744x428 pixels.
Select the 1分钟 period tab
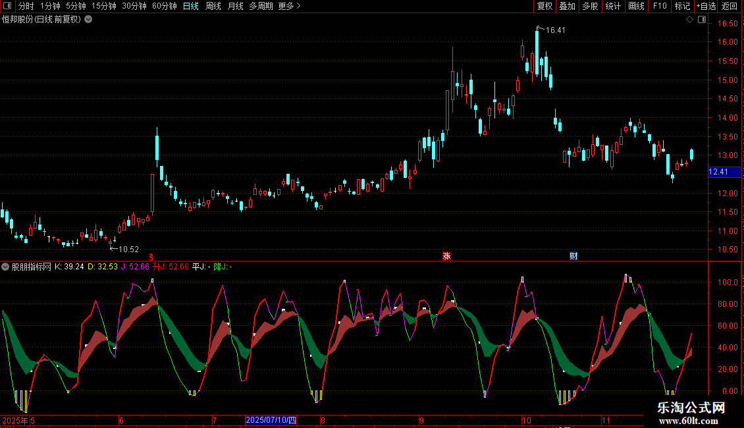tap(50, 6)
